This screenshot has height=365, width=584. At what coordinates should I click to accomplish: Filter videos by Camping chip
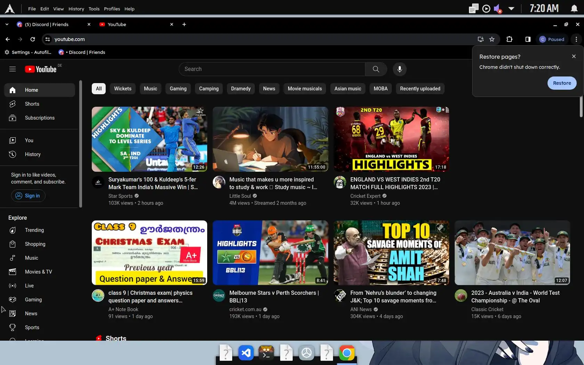click(x=209, y=89)
